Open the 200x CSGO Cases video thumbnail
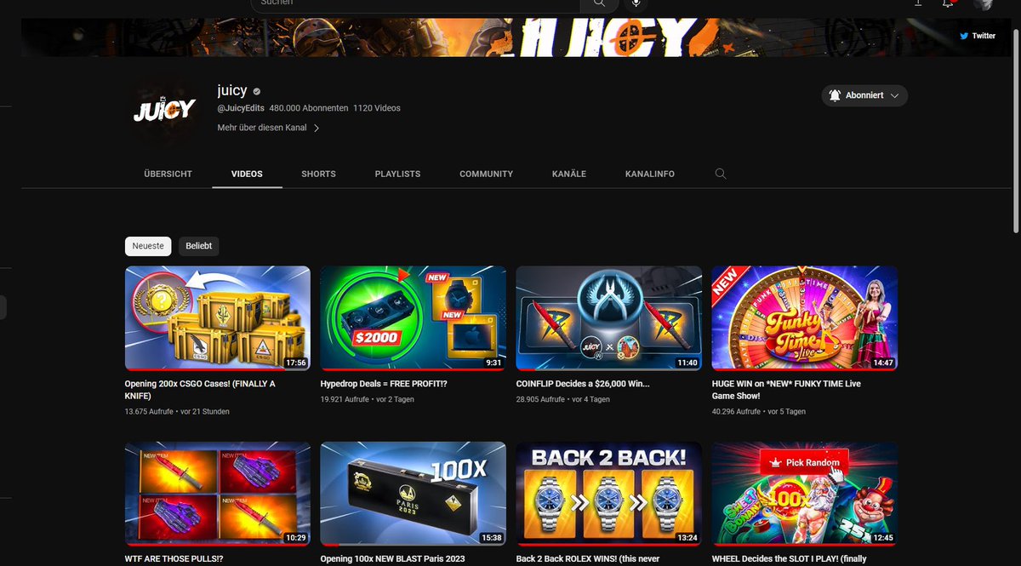The width and height of the screenshot is (1021, 566). [x=218, y=318]
